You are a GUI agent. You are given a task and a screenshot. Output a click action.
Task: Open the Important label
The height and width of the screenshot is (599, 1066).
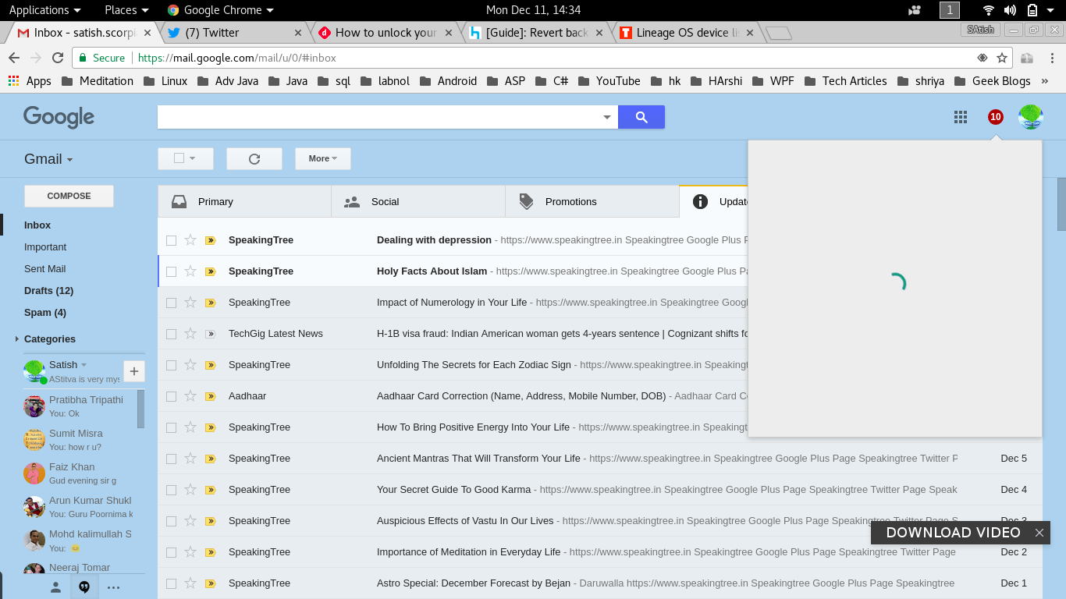(x=45, y=247)
